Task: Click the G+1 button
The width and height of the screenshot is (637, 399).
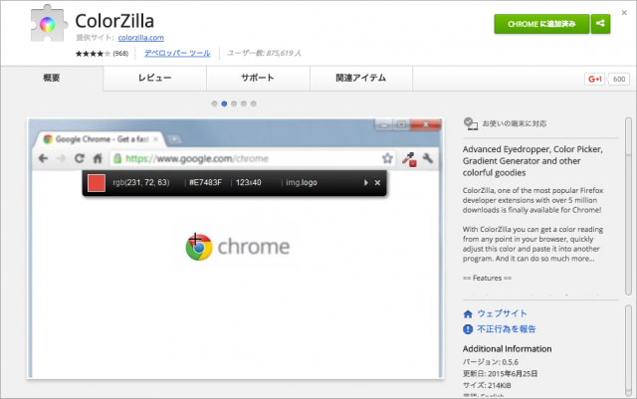Action: [x=593, y=79]
